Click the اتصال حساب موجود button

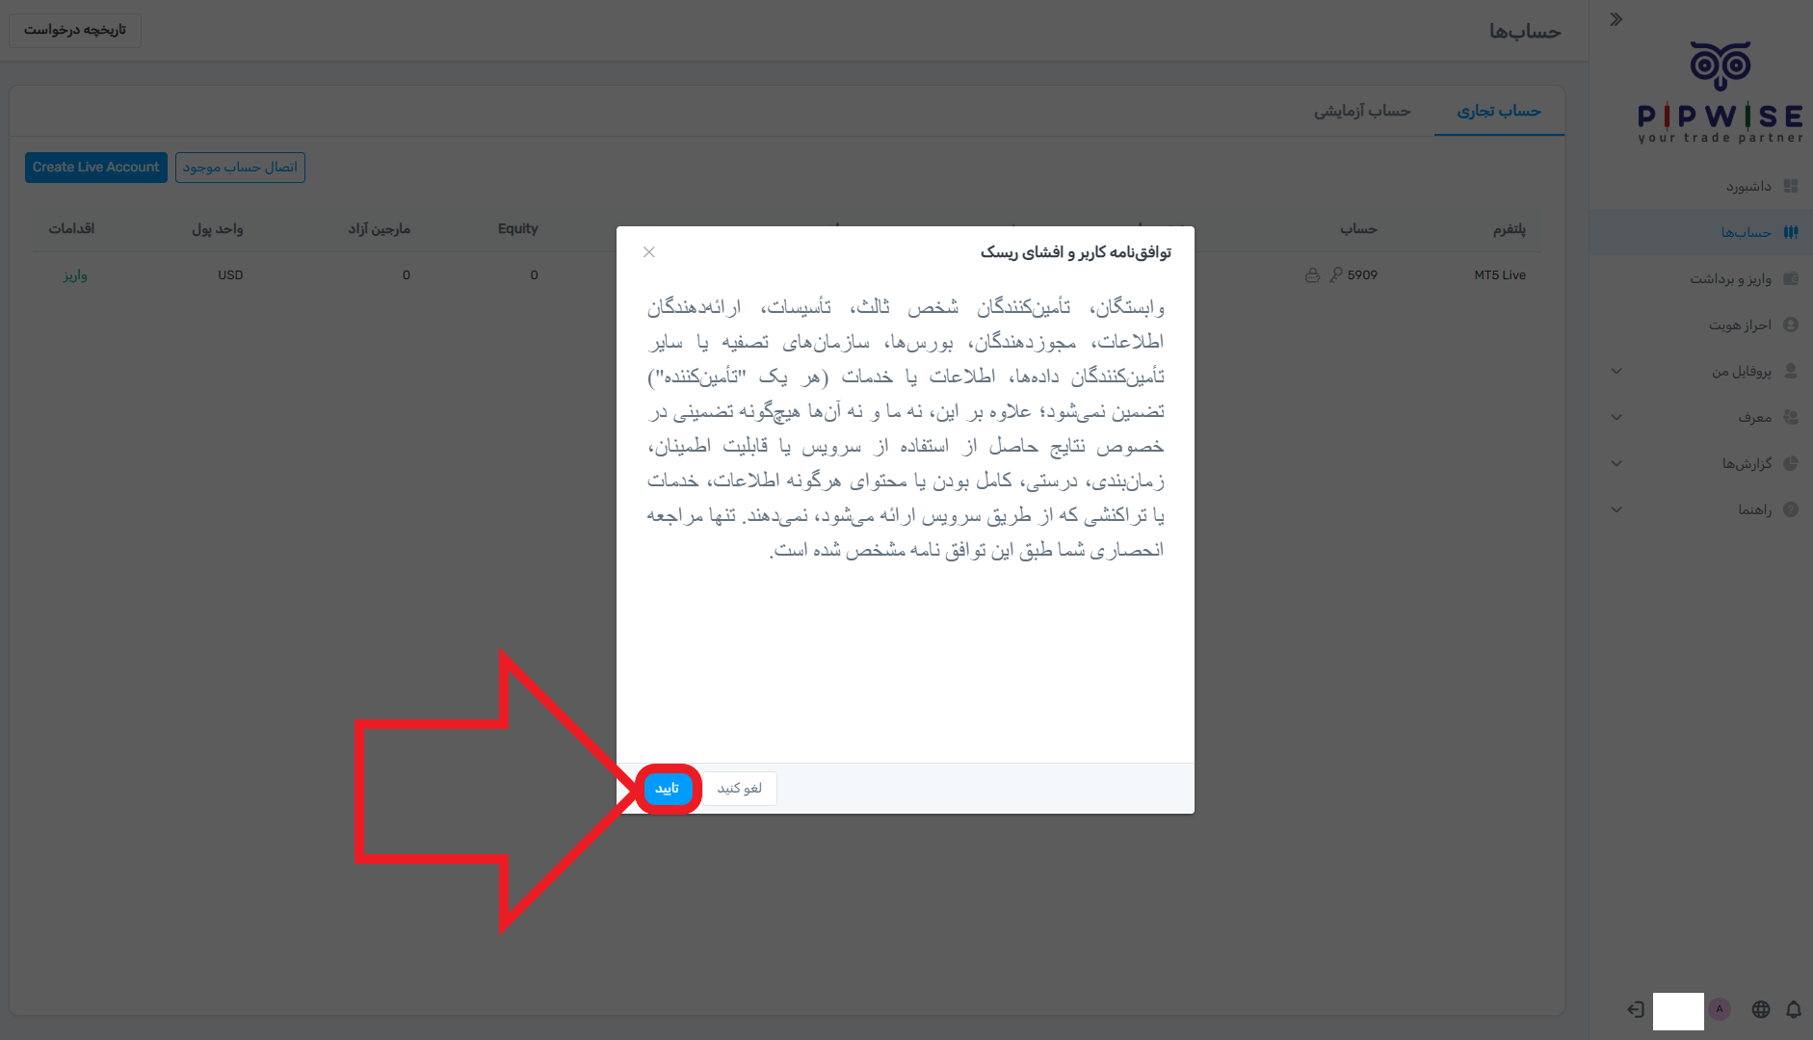click(x=240, y=168)
